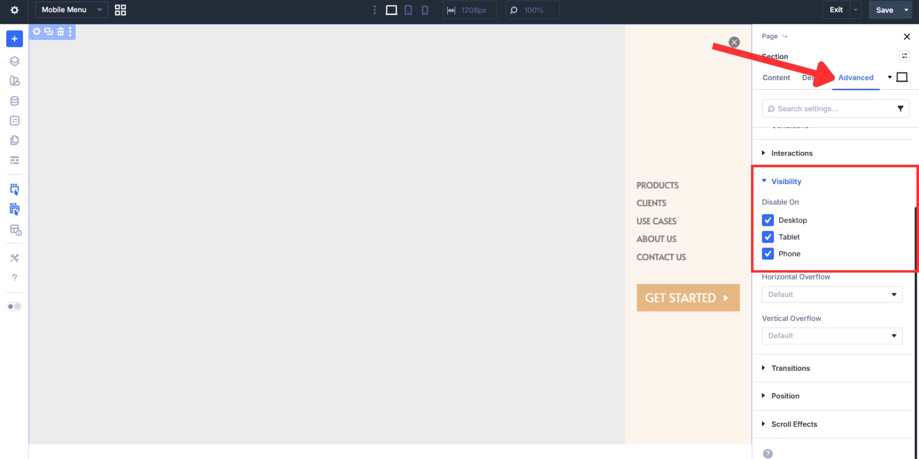Screen dimensions: 919x459
Task: Switch to tablet preview mode
Action: click(408, 10)
